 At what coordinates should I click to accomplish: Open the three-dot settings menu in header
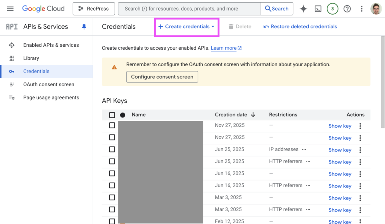(x=362, y=9)
